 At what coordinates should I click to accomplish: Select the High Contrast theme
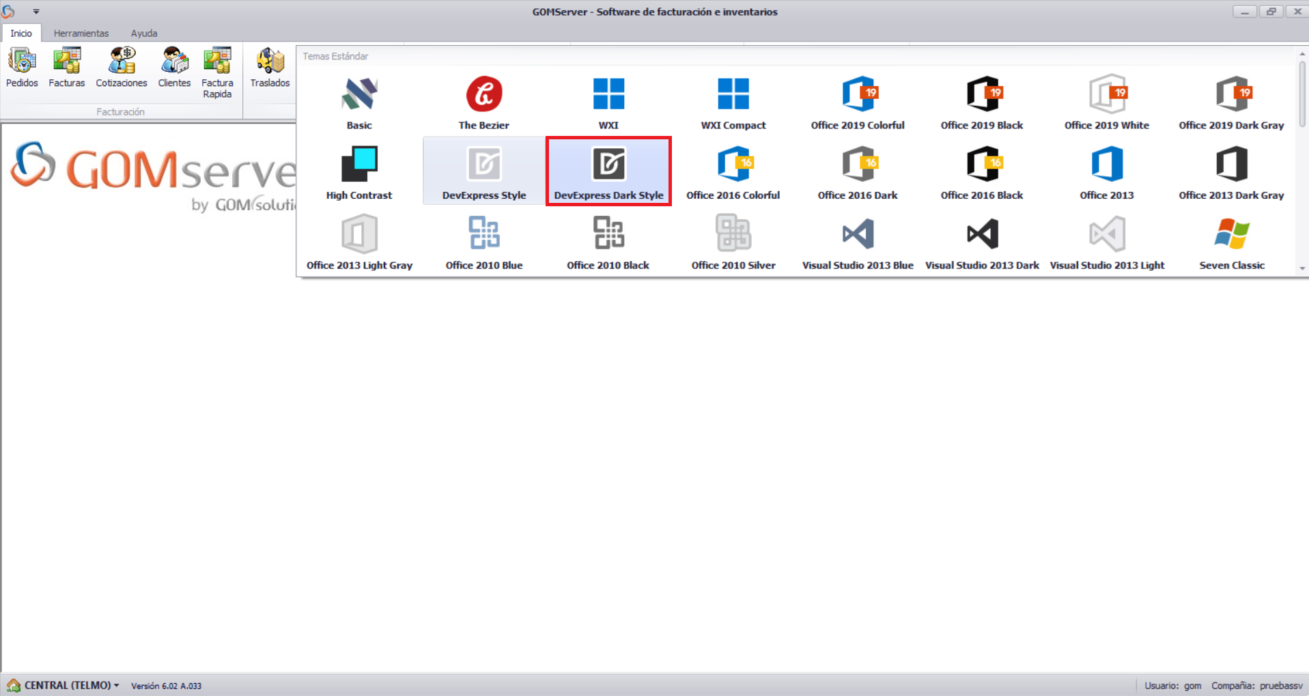pyautogui.click(x=358, y=171)
